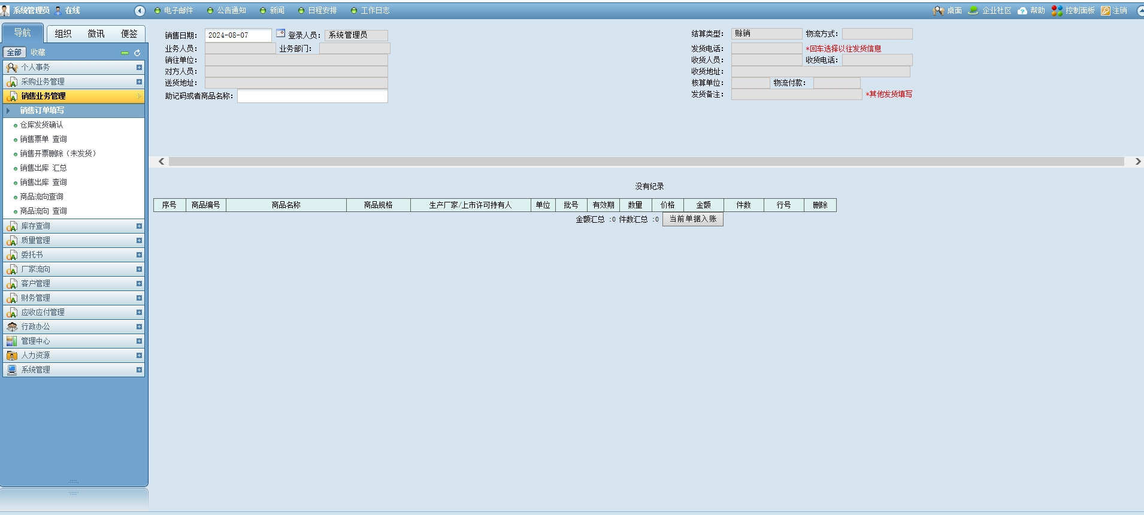The width and height of the screenshot is (1144, 515).
Task: Click the 当前单据入账 button
Action: 693,219
